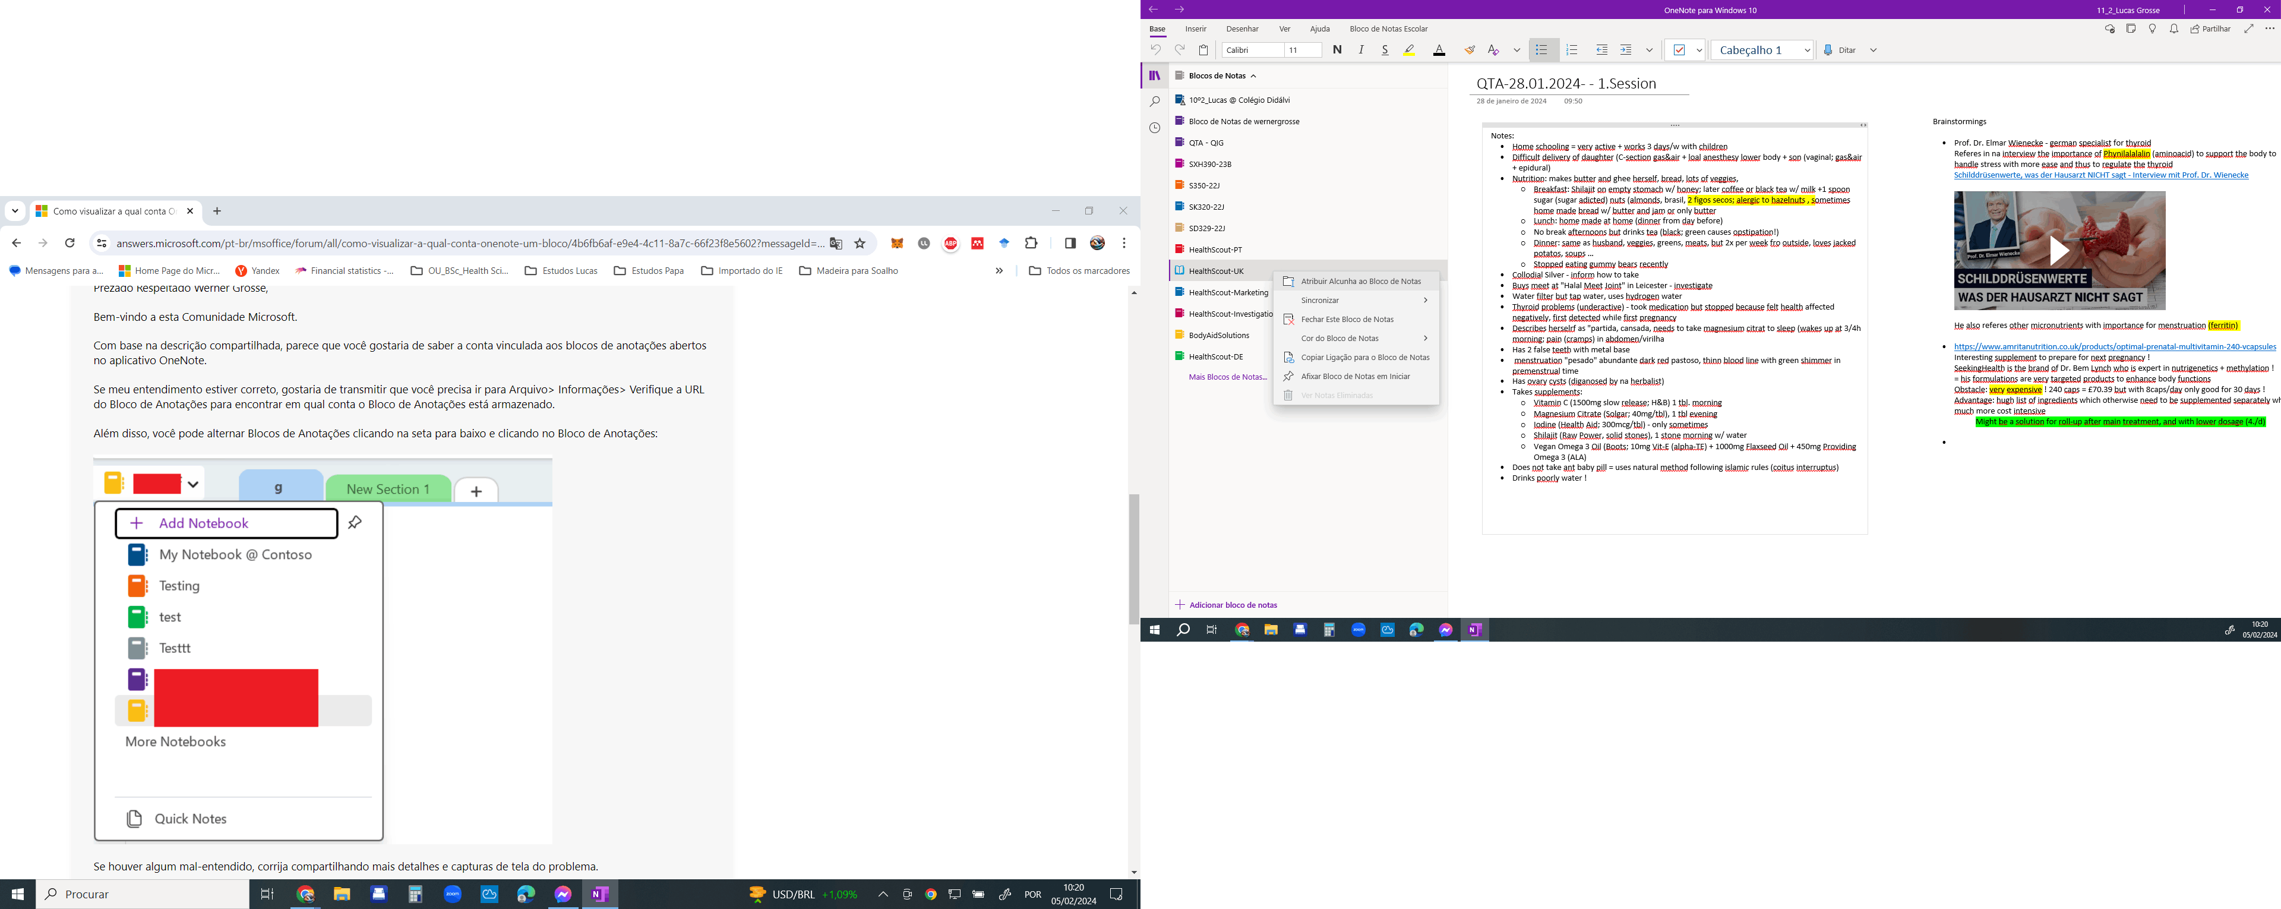The image size is (2281, 909).
Task: Toggle italic formatting in OneNote ribbon
Action: point(1361,50)
